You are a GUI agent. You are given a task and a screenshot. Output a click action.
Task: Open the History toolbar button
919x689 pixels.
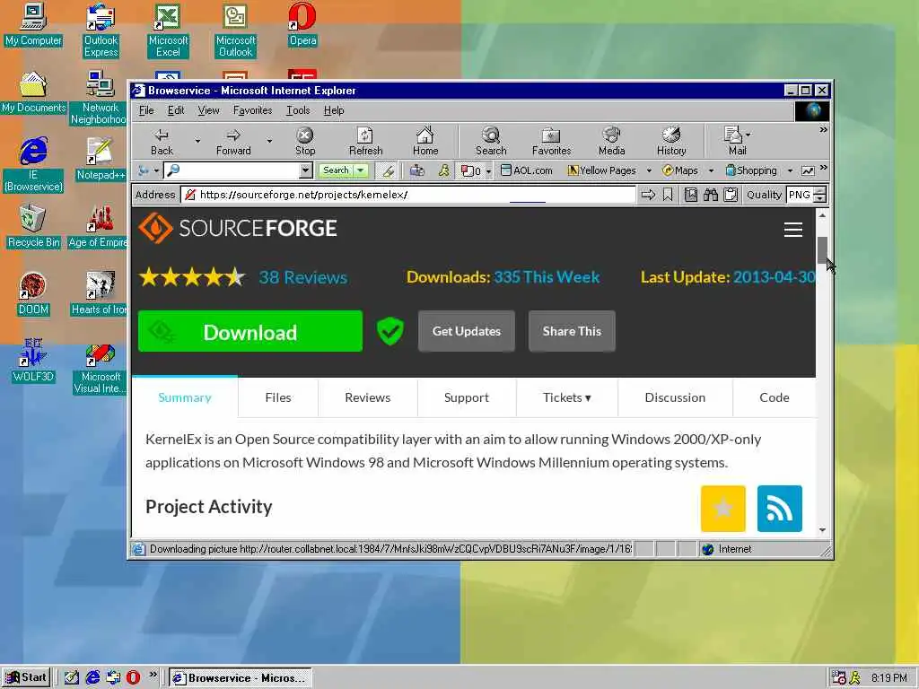point(671,142)
